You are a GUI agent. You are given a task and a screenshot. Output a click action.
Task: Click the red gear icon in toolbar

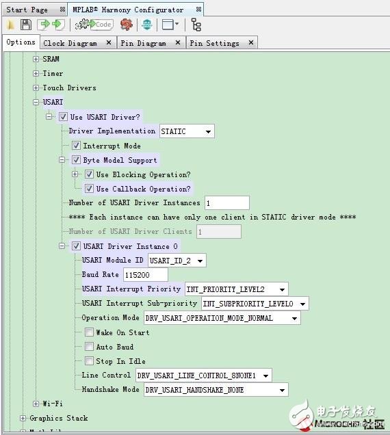click(x=127, y=25)
